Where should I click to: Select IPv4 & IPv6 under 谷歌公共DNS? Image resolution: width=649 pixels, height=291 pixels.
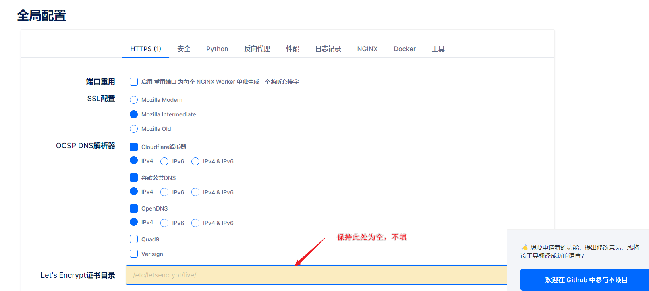pos(195,192)
